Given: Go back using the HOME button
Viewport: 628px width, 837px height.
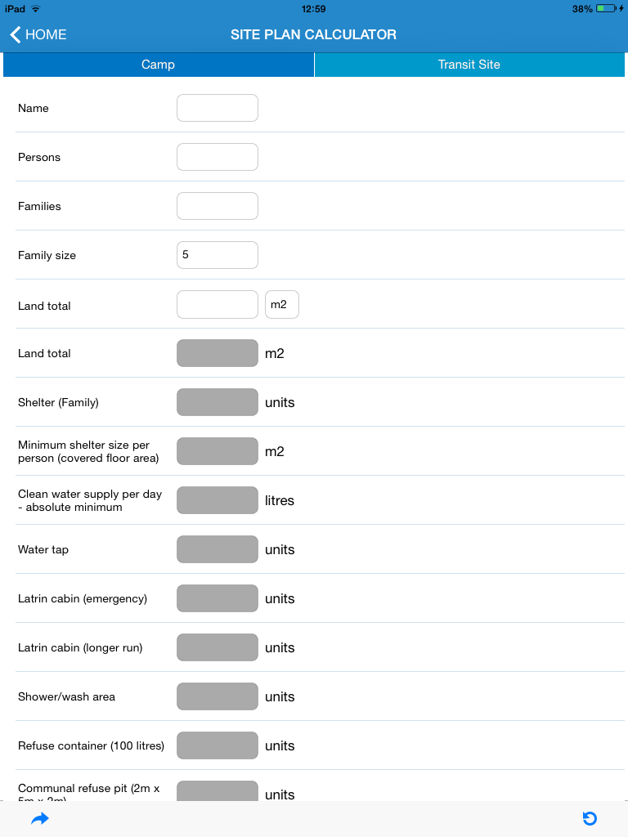Looking at the screenshot, I should (38, 34).
